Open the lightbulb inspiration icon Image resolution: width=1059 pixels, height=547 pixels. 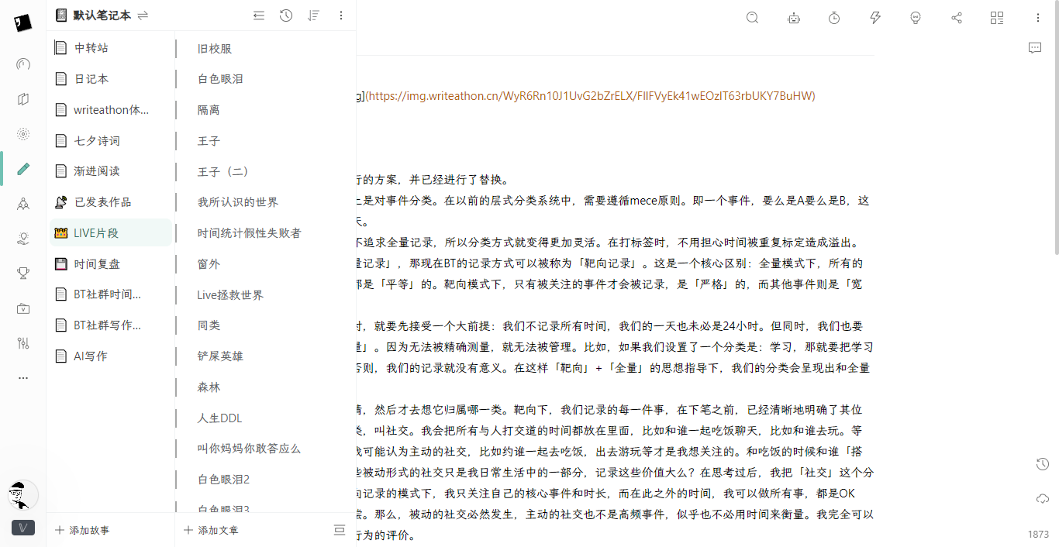(x=916, y=18)
